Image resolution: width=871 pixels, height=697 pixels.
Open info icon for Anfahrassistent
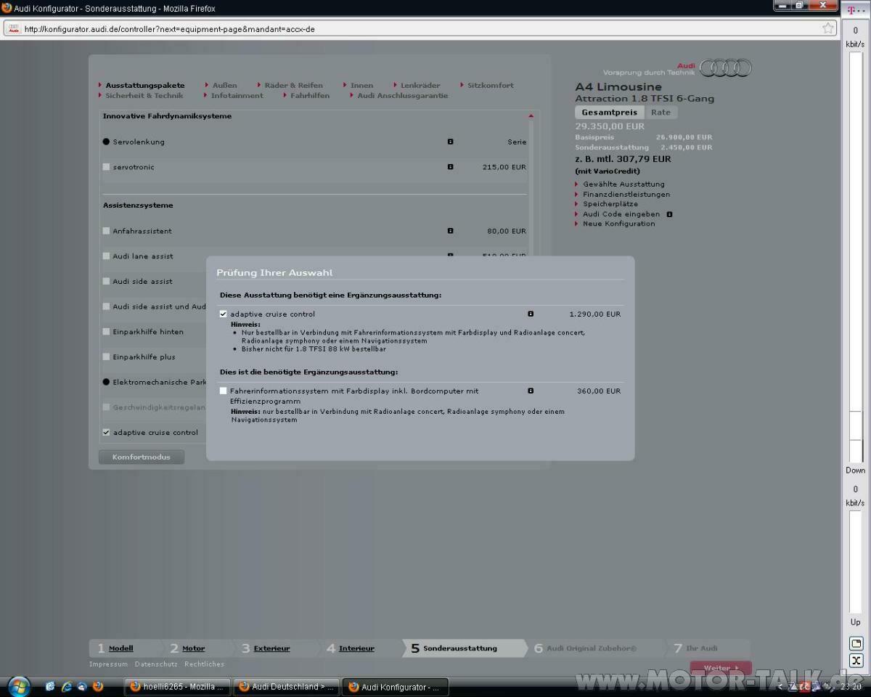click(450, 231)
